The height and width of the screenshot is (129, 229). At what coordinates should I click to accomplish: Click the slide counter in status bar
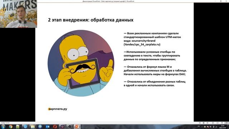(x=5, y=123)
